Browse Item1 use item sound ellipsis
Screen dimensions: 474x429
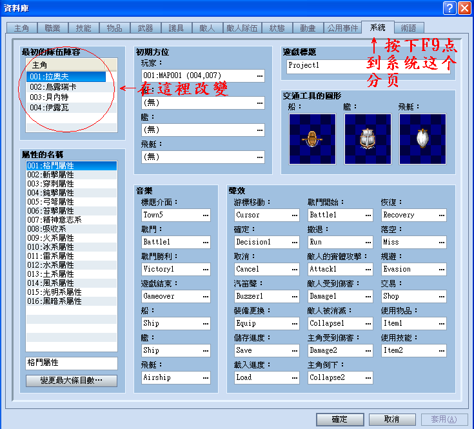(x=442, y=323)
